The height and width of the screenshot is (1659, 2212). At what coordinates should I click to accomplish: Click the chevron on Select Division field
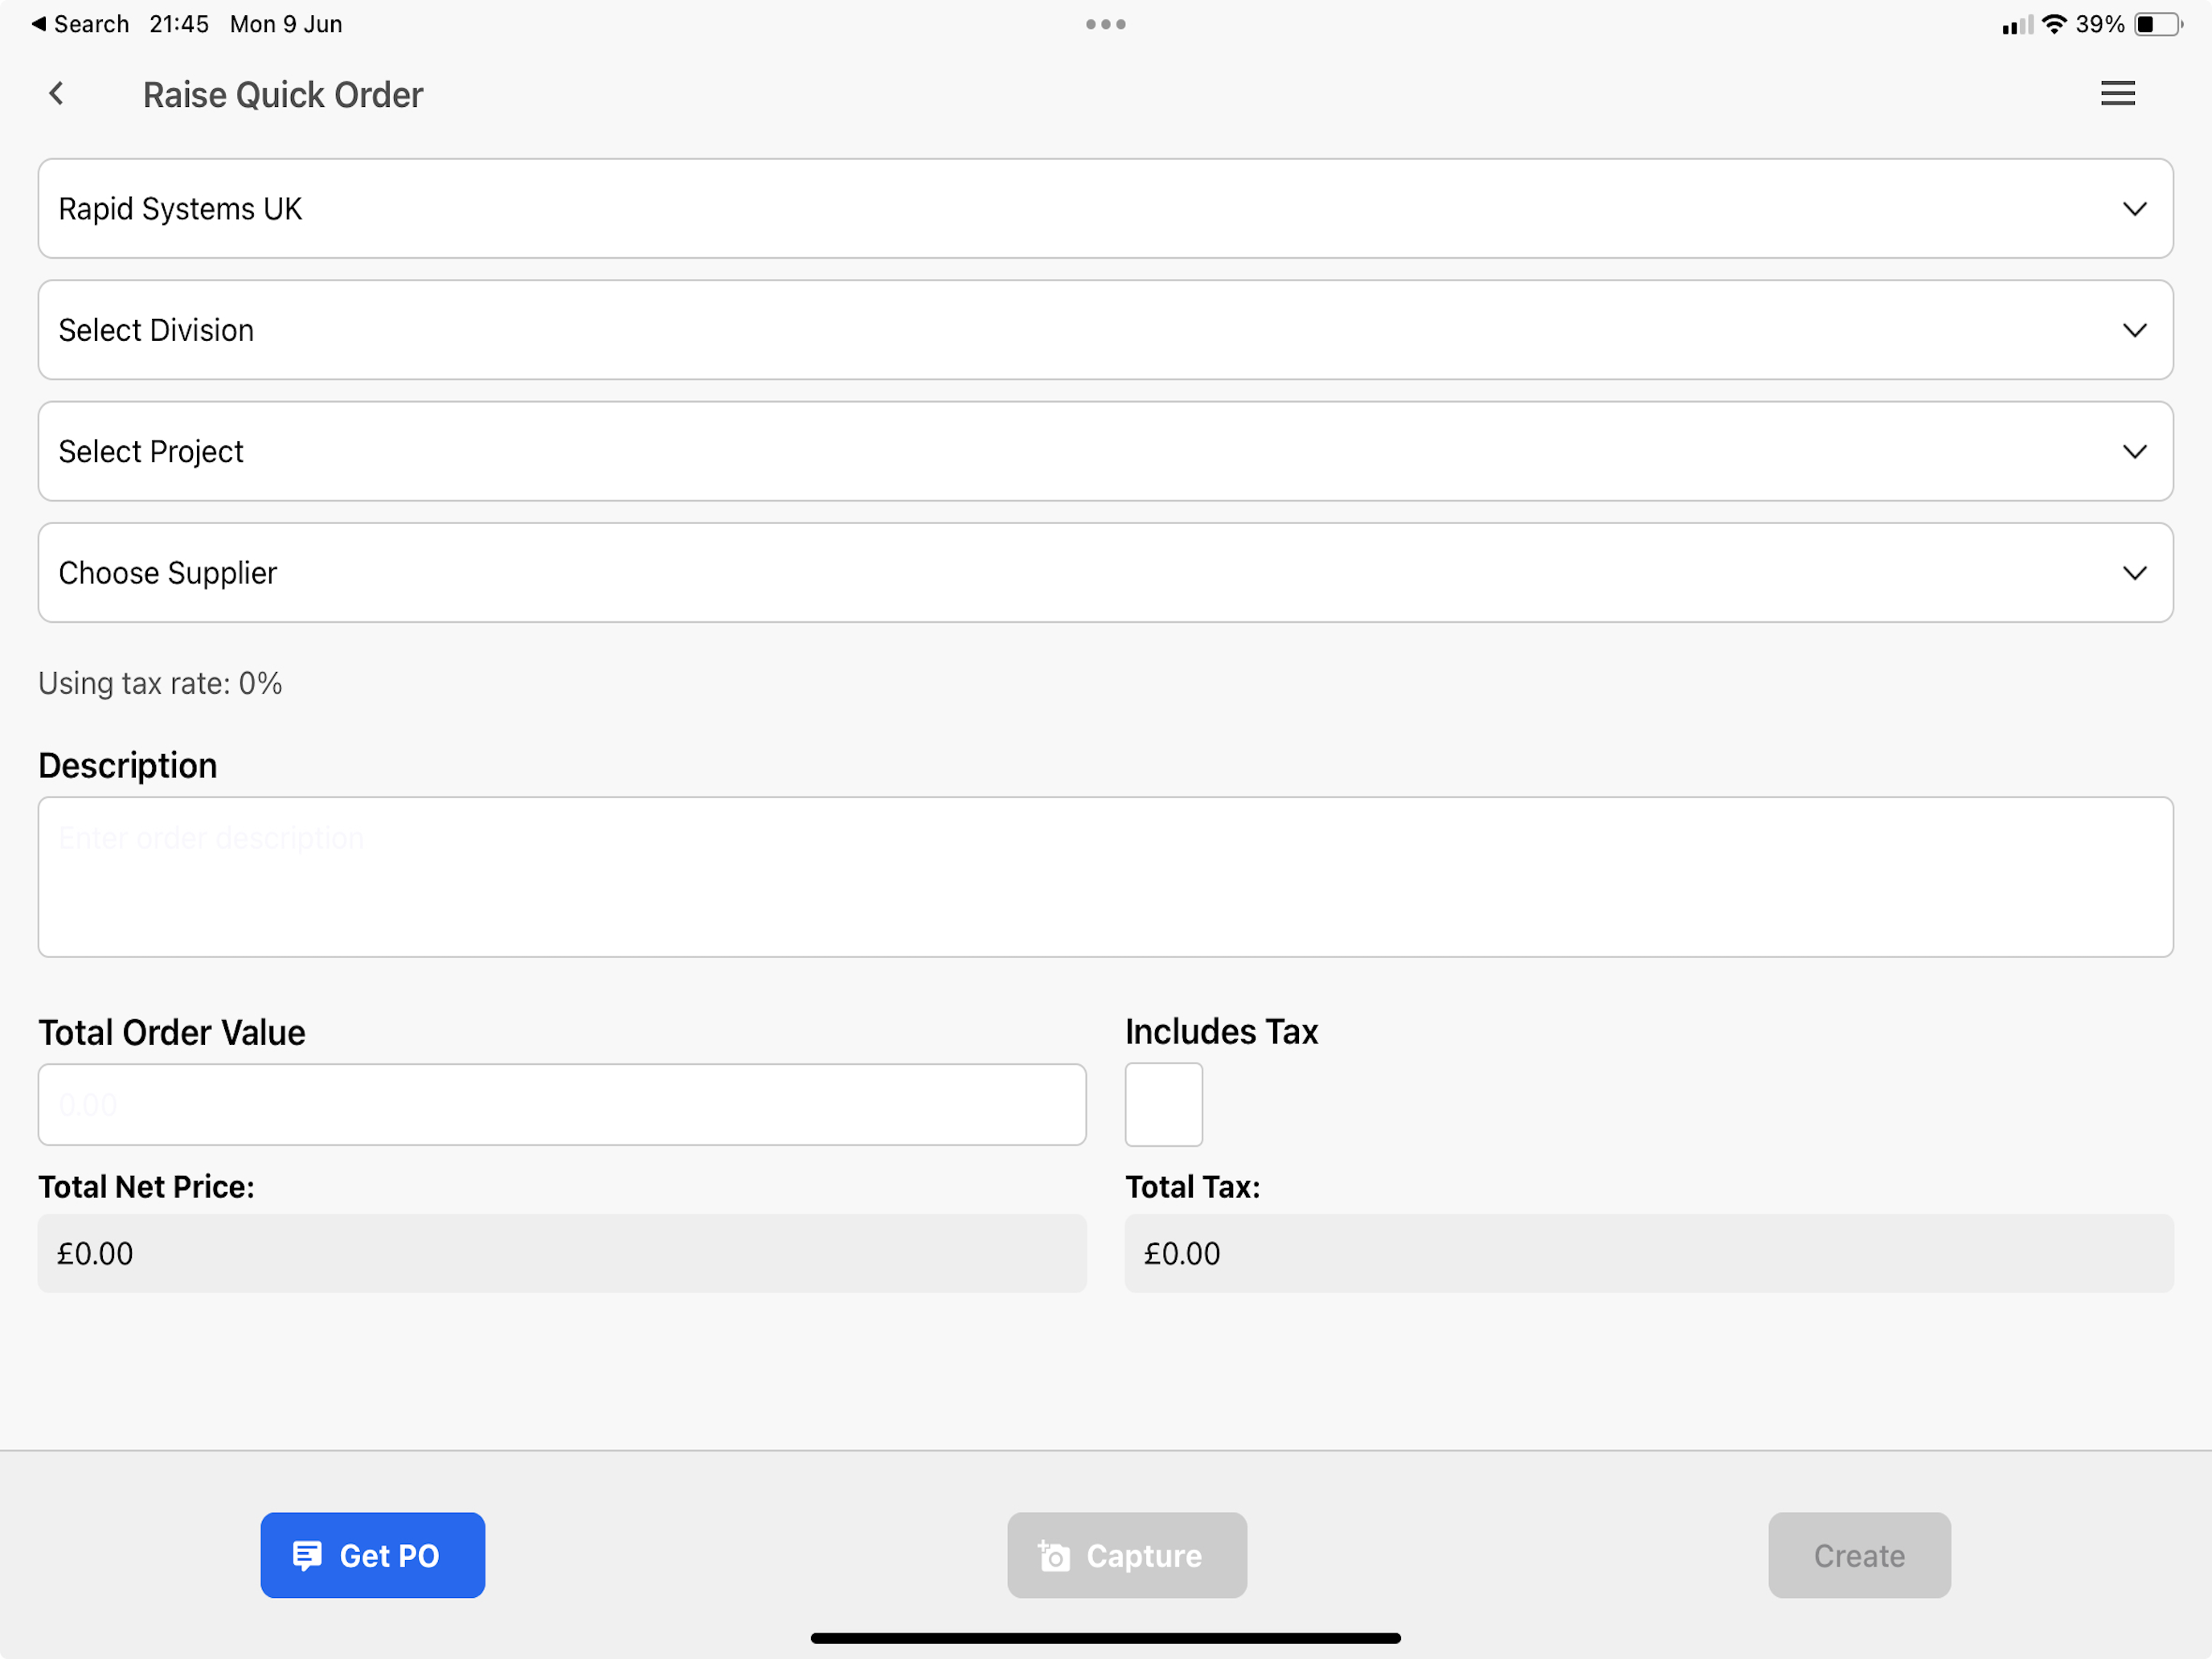pyautogui.click(x=2135, y=331)
